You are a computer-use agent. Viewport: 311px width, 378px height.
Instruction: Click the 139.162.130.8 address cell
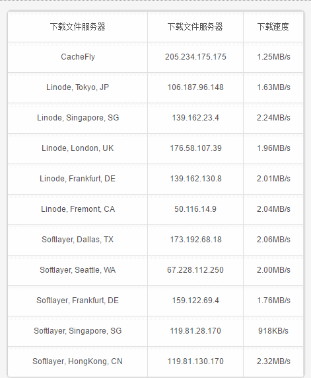click(195, 179)
